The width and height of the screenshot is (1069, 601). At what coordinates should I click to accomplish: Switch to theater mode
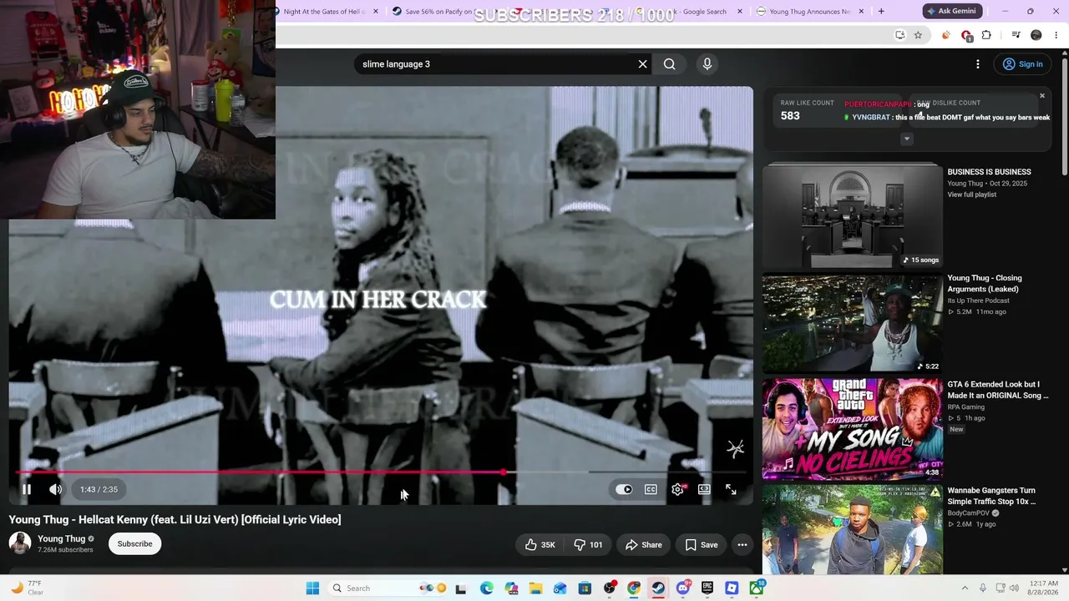click(704, 489)
